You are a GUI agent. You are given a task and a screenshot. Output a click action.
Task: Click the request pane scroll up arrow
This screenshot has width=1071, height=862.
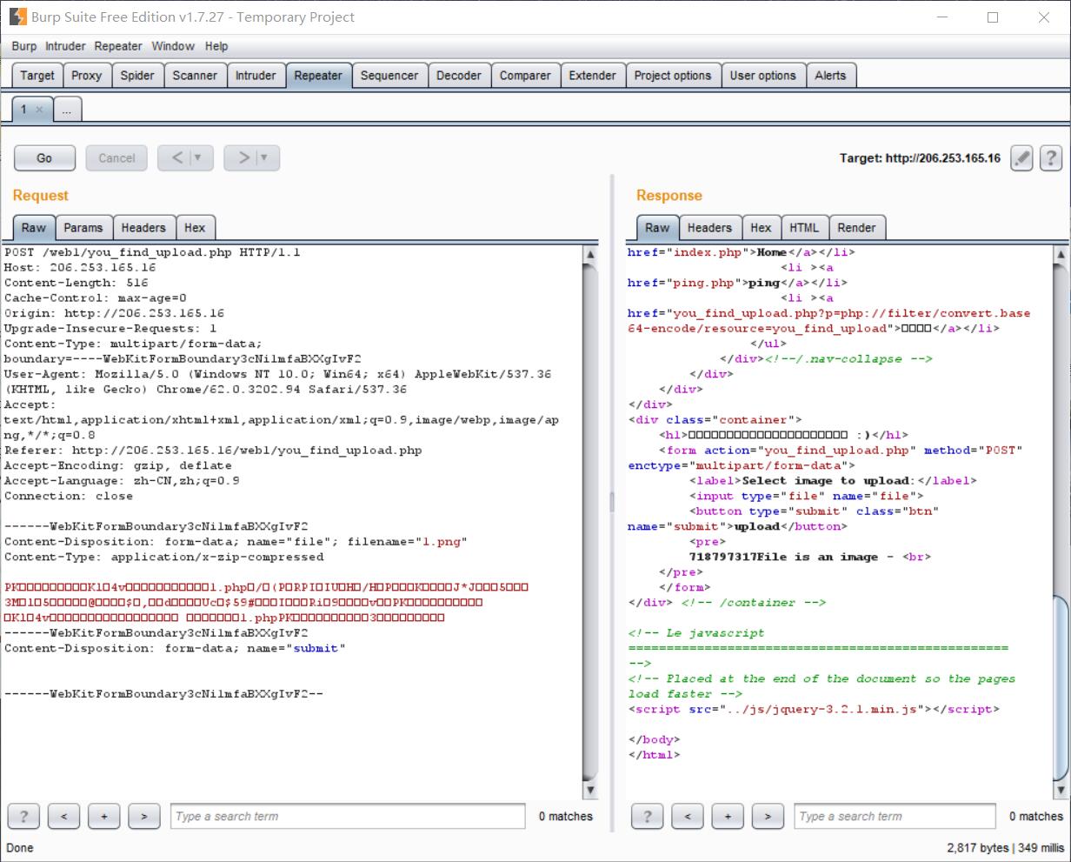tap(590, 254)
